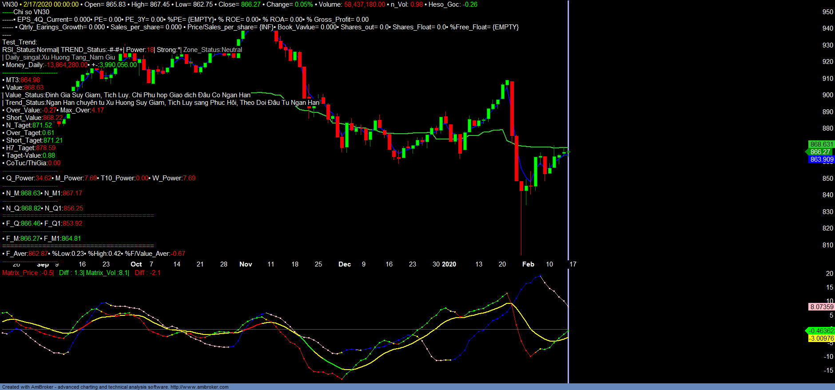Screen dimensions: 835x390
Task: Click the Dec label on the date axis
Action: 345,264
